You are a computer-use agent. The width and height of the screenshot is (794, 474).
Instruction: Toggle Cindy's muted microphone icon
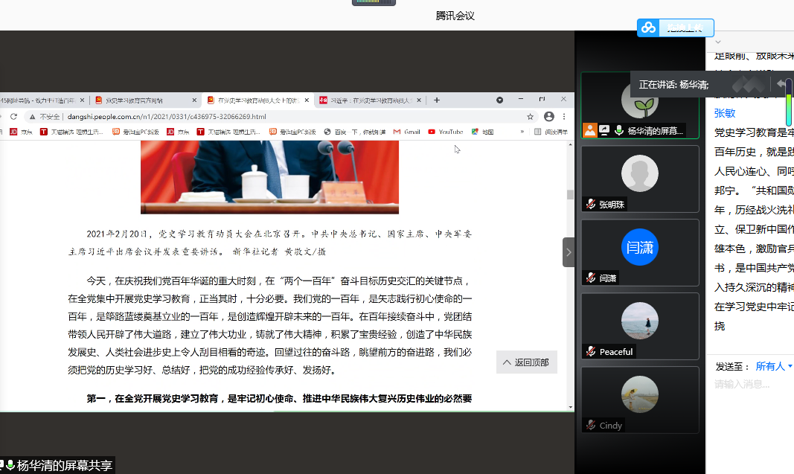coord(591,425)
